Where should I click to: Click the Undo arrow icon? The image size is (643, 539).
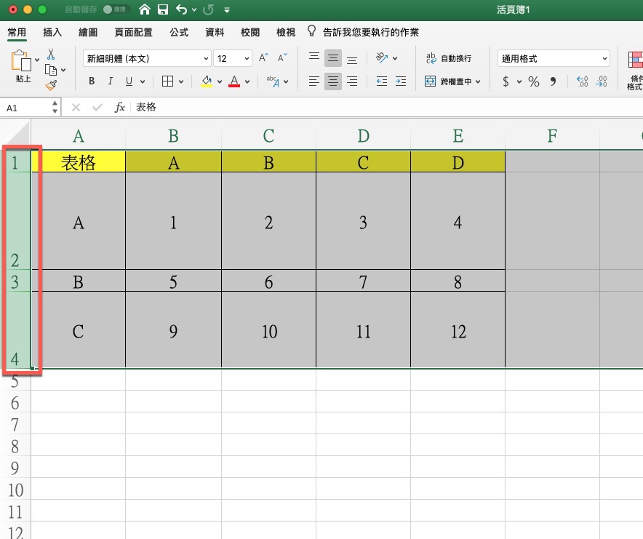click(x=181, y=9)
